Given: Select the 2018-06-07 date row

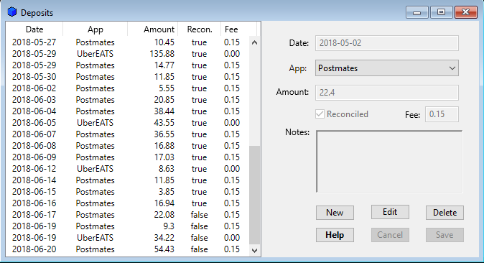Looking at the screenshot, I should [x=34, y=134].
